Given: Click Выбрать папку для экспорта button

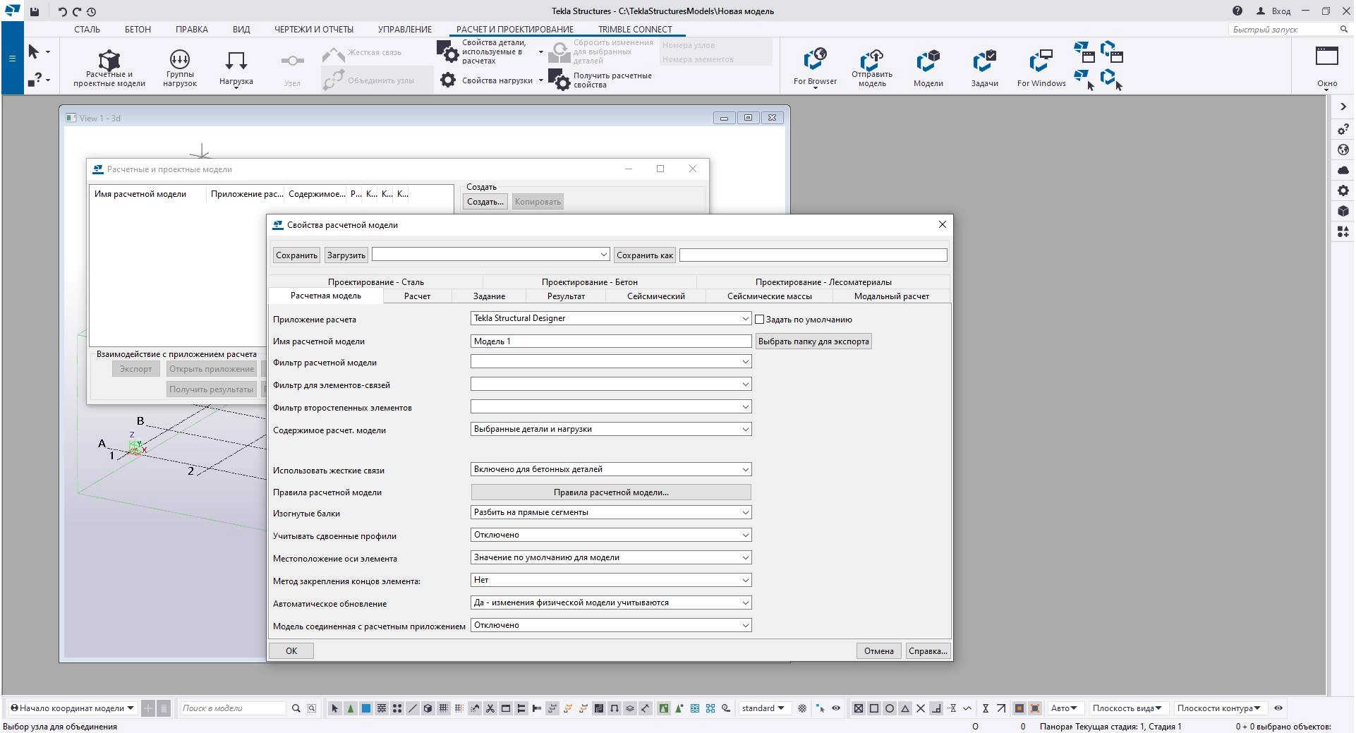Looking at the screenshot, I should pos(813,341).
